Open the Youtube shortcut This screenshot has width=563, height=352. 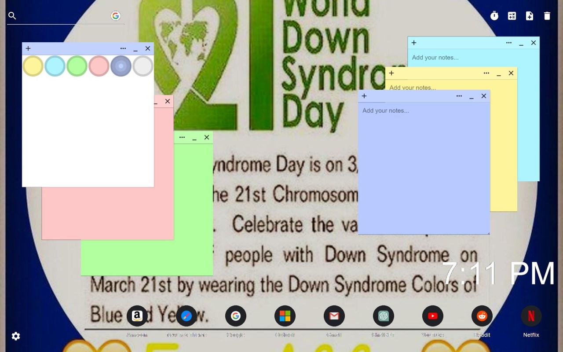pos(433,316)
